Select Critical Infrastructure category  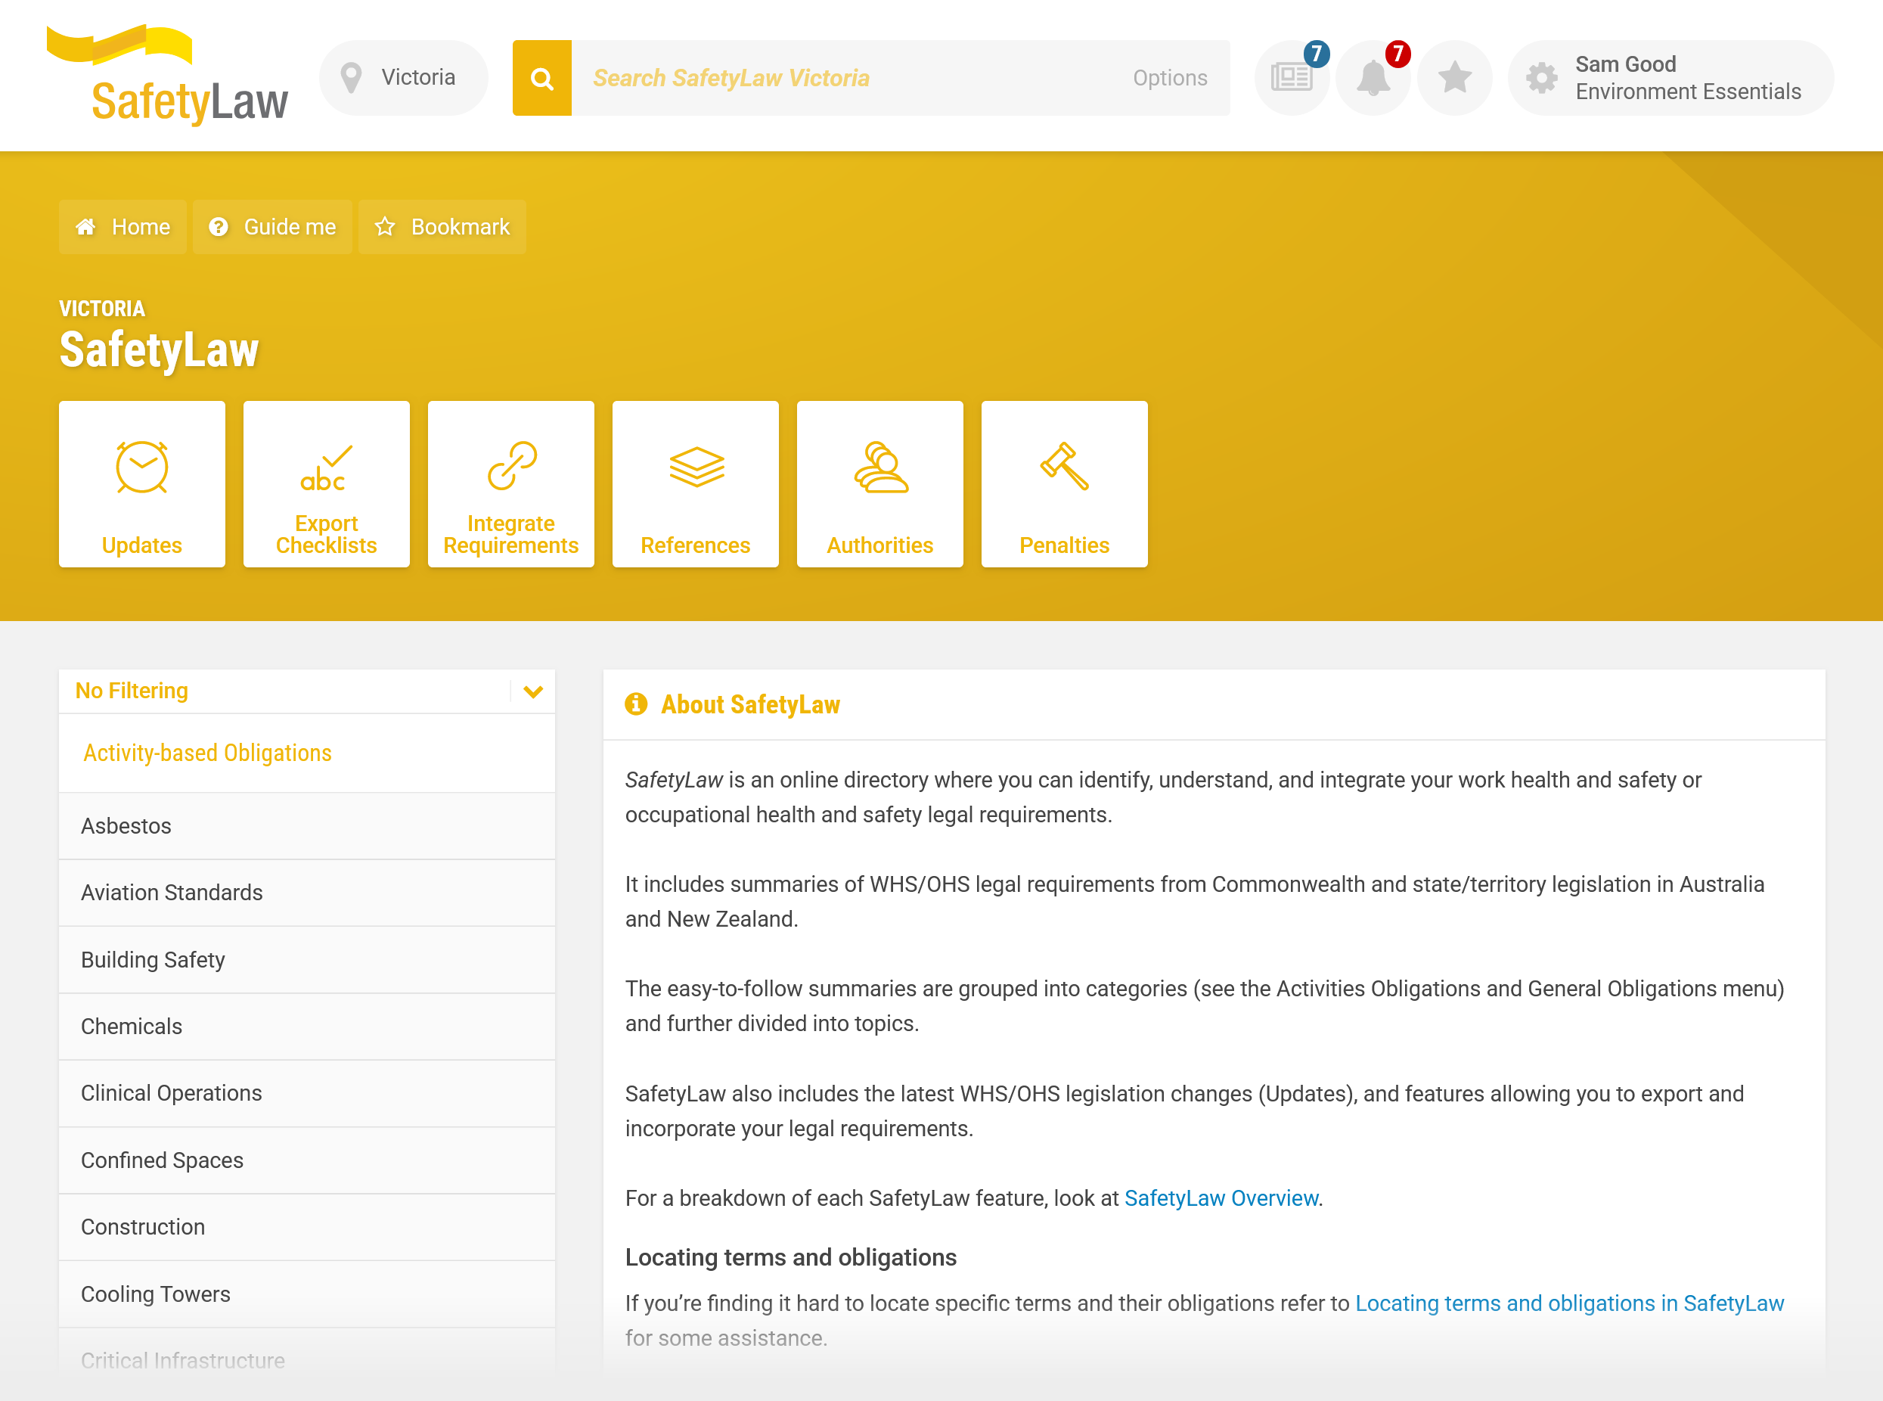307,1361
